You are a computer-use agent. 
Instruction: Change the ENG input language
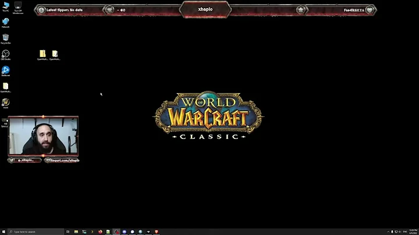coord(405,232)
